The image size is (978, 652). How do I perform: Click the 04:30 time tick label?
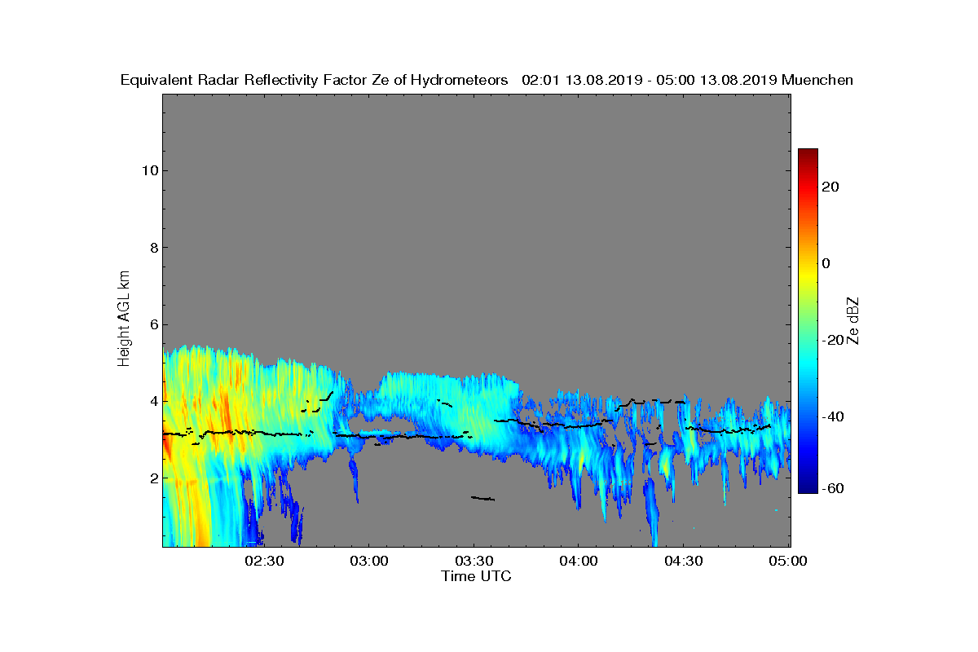click(x=684, y=561)
